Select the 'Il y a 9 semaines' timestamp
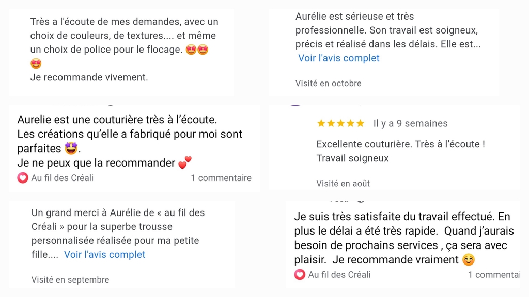This screenshot has width=529, height=297. [410, 123]
